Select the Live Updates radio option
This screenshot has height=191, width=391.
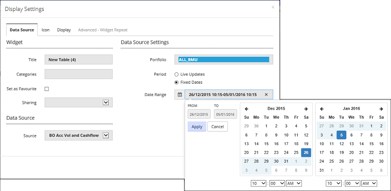point(177,74)
